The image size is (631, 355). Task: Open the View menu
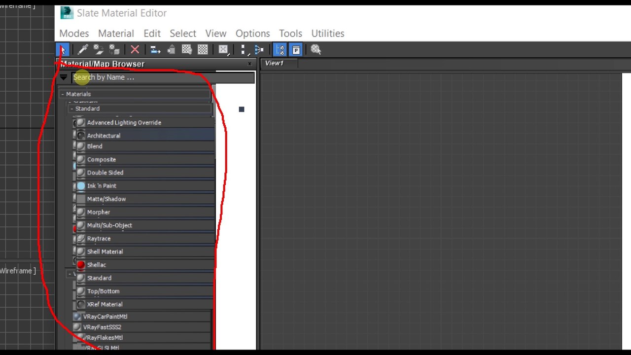click(x=216, y=34)
